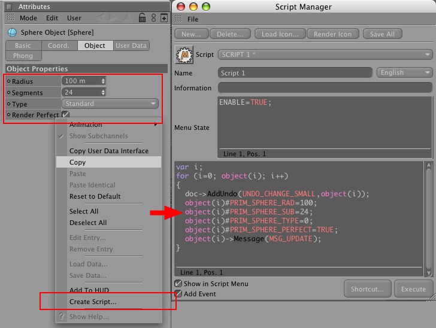Open the Type dropdown set to Standard

click(110, 104)
